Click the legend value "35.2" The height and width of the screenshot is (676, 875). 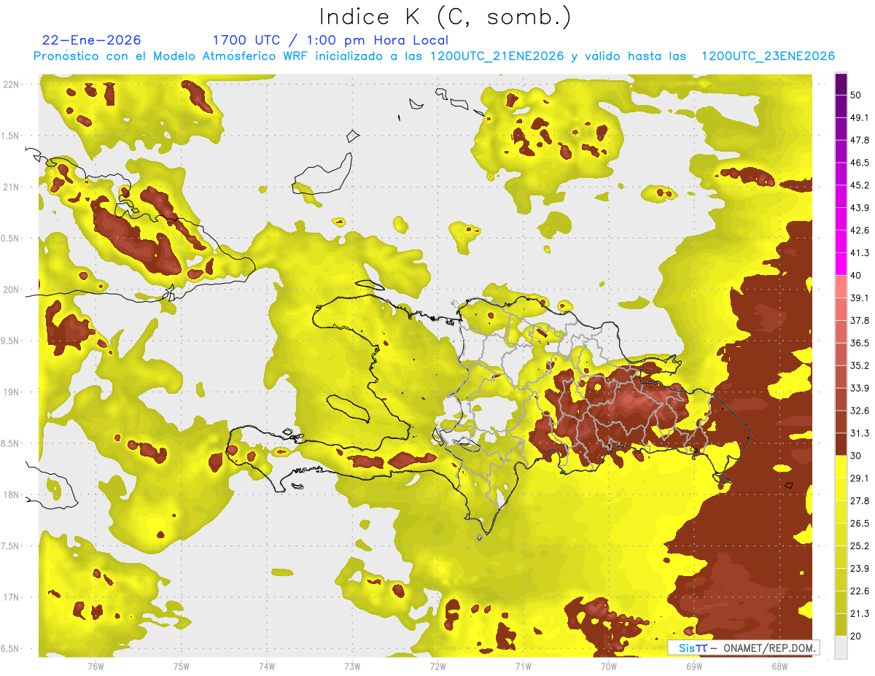pos(860,365)
